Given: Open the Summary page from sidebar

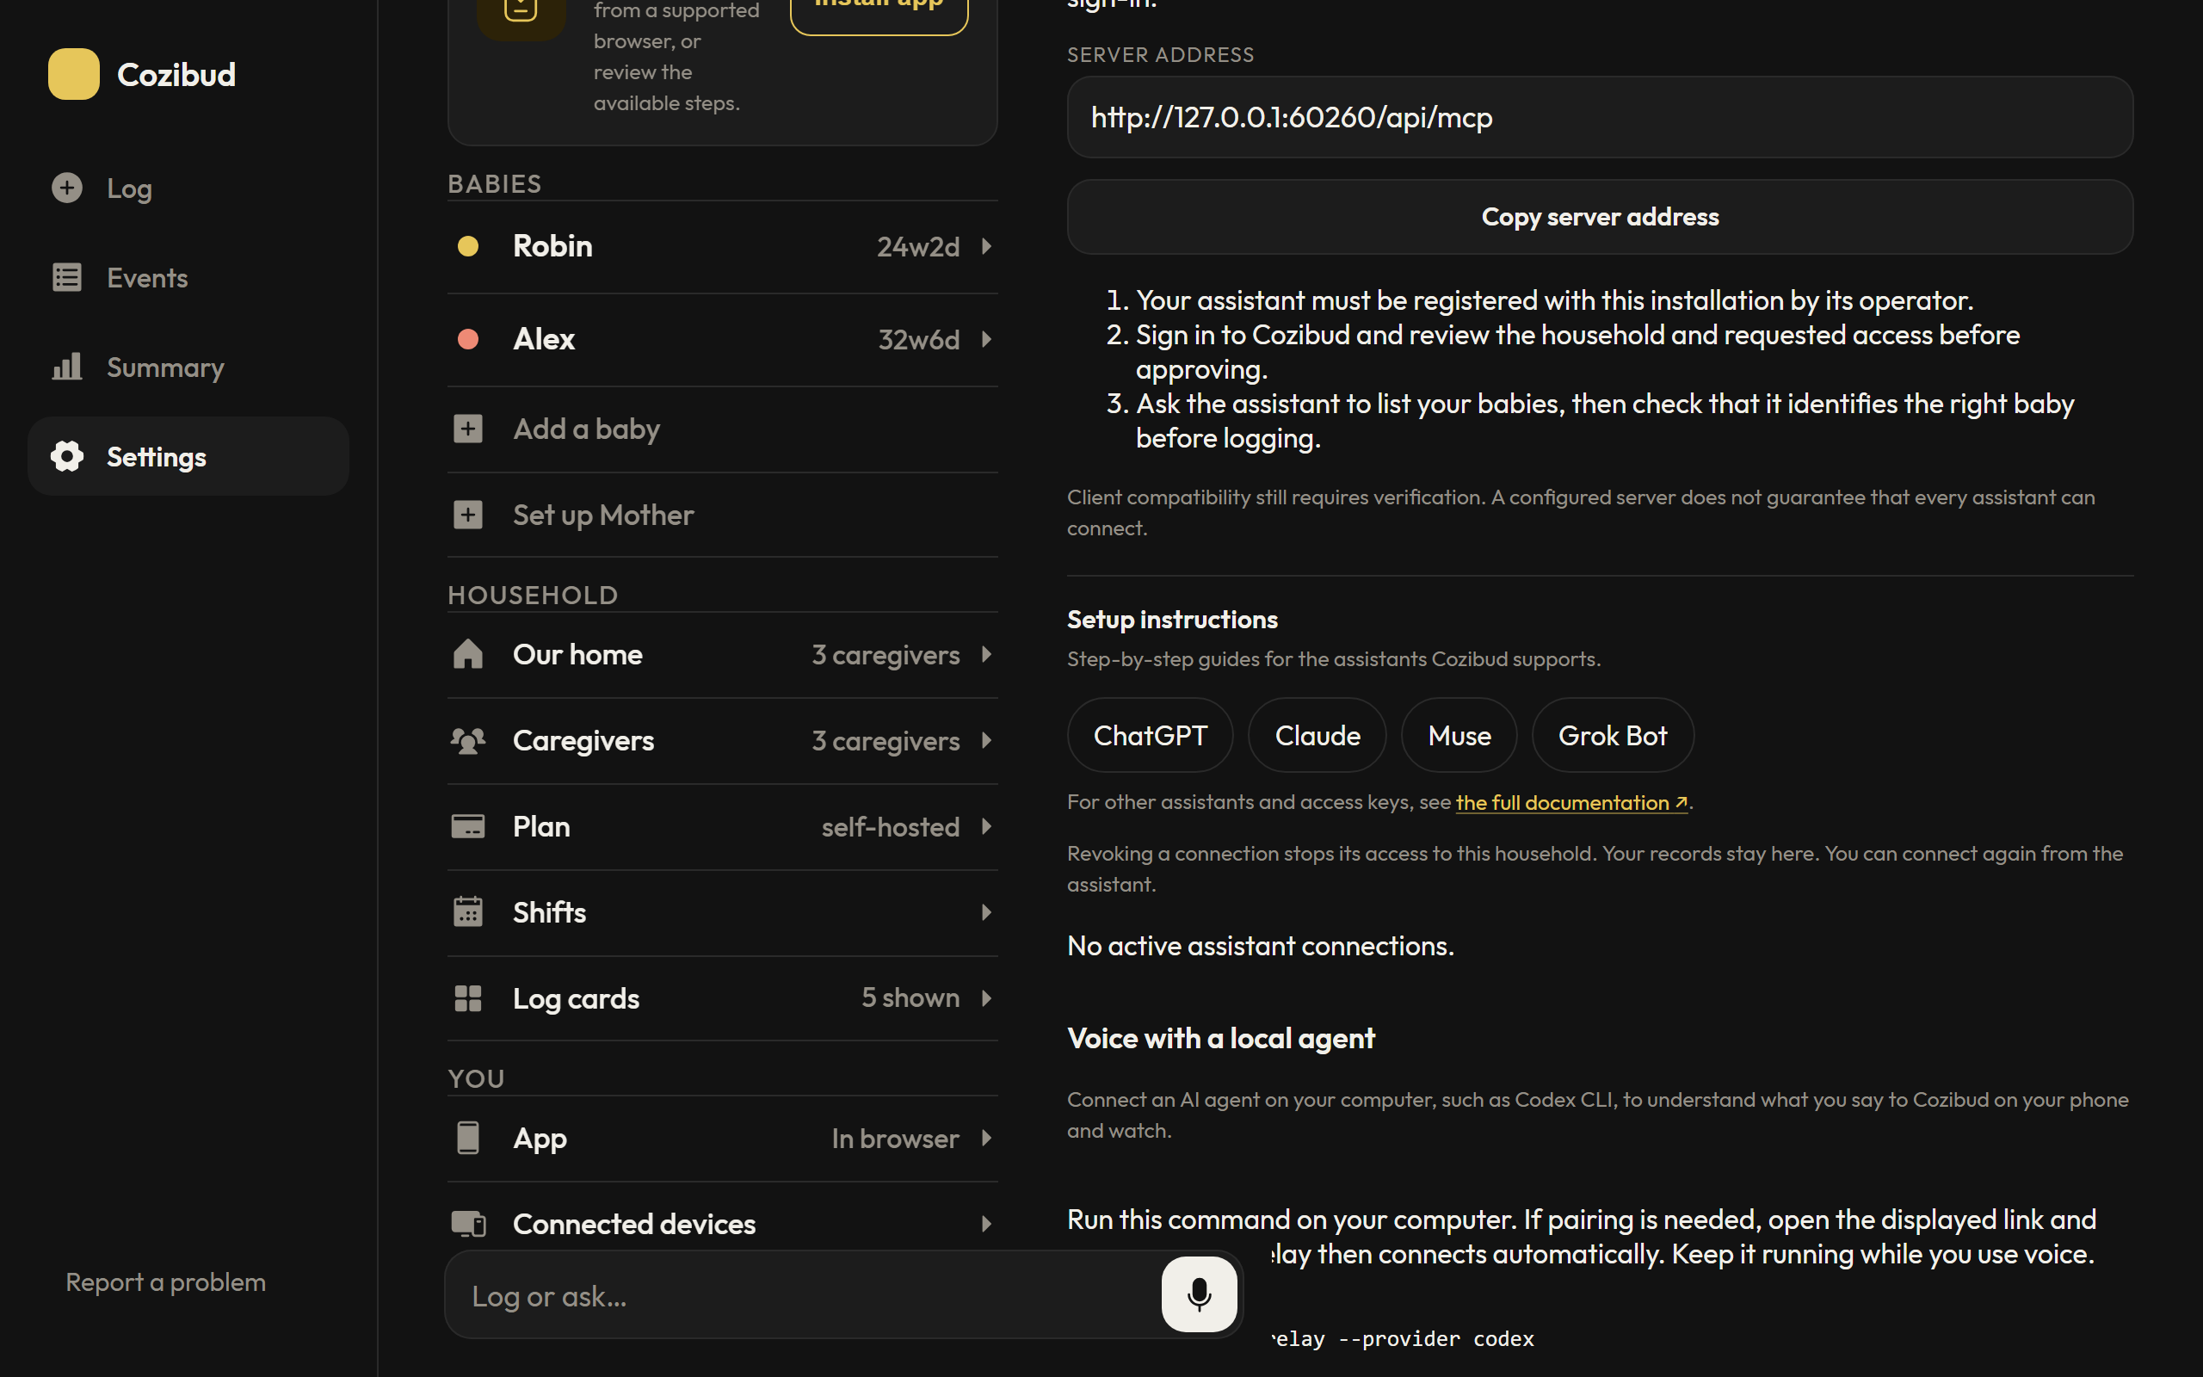Looking at the screenshot, I should 188,366.
